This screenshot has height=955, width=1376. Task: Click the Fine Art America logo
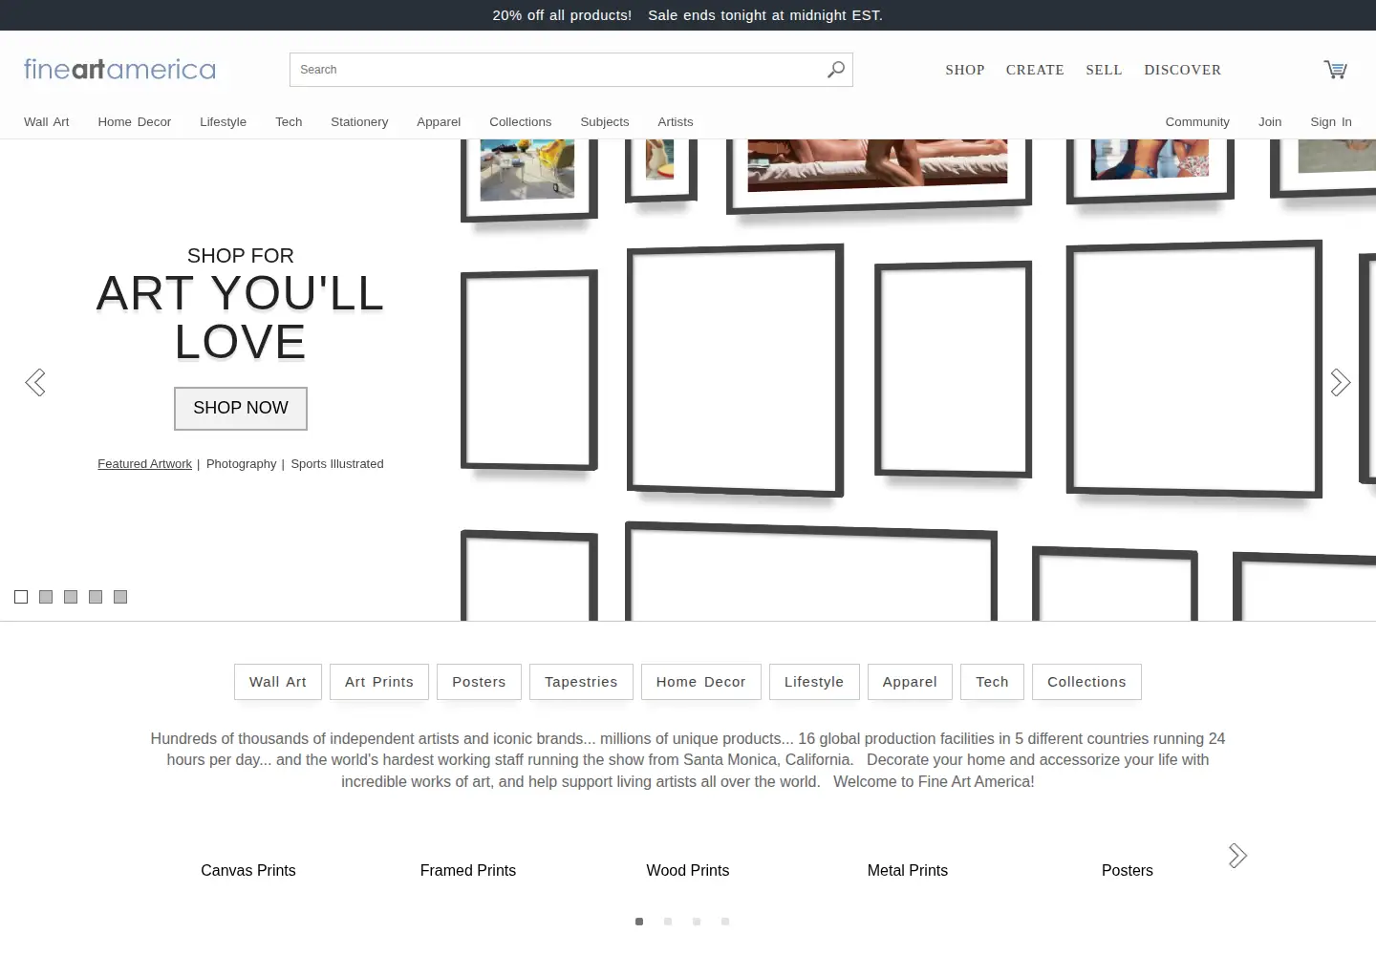click(119, 69)
